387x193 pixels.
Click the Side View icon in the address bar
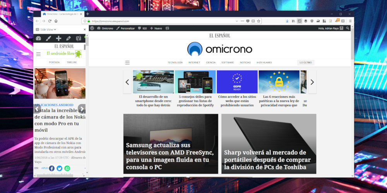click(x=253, y=21)
